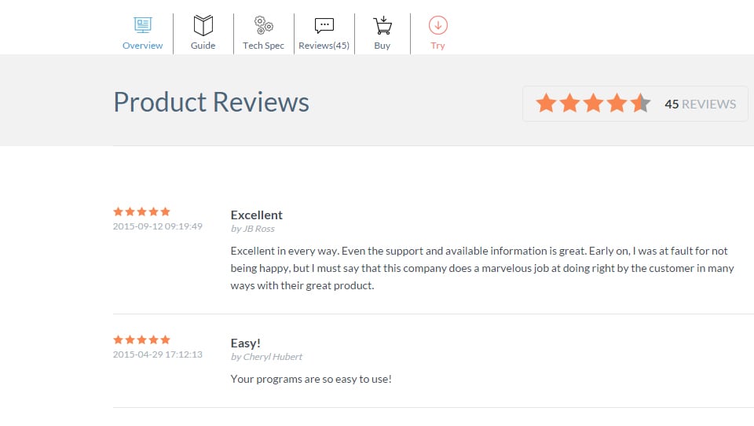Image resolution: width=754 pixels, height=426 pixels.
Task: Switch to the Guide tab label
Action: [203, 46]
